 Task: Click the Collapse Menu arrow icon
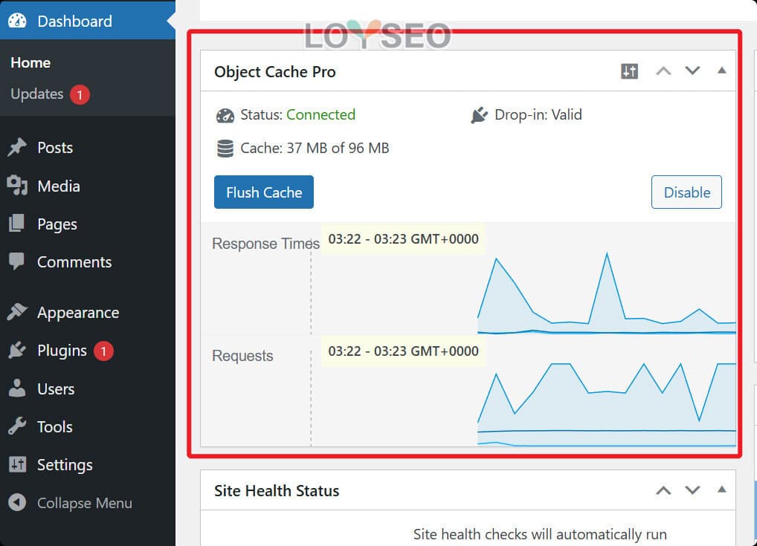17,503
